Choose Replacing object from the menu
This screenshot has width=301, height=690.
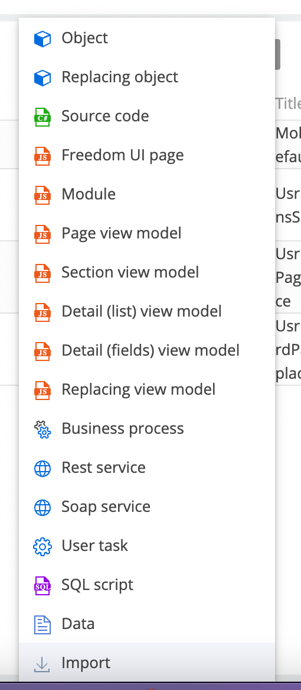click(147, 77)
